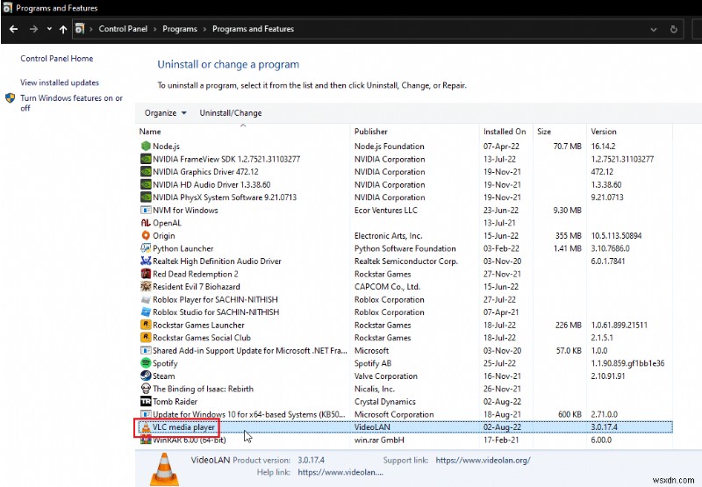702x487 pixels.
Task: Click the Origin version 10.5.113.50894 cell
Action: pyautogui.click(x=616, y=235)
